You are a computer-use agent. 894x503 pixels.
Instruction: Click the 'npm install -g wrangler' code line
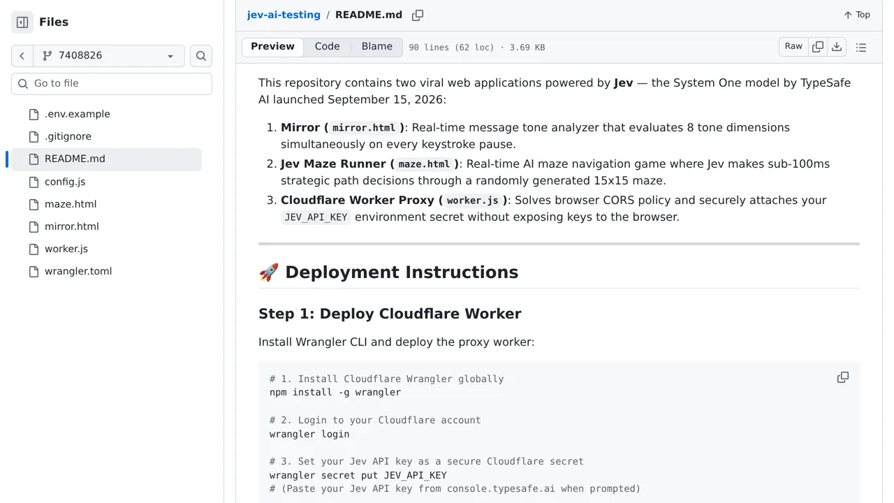[335, 393]
